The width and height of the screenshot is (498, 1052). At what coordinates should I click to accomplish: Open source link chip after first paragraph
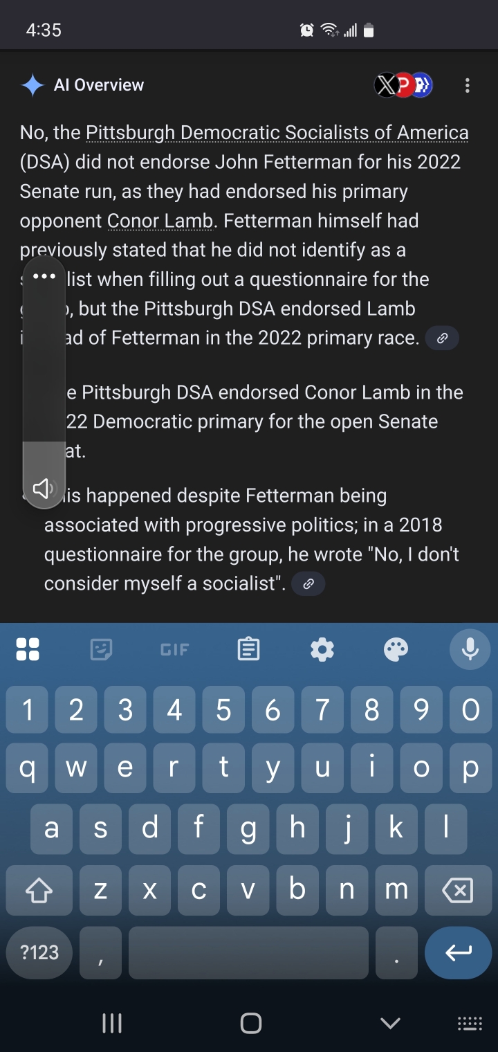click(442, 338)
